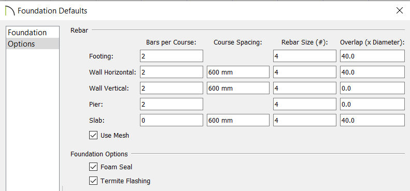Uncheck Termite Flashing checkbox
Image resolution: width=410 pixels, height=191 pixels.
click(93, 181)
